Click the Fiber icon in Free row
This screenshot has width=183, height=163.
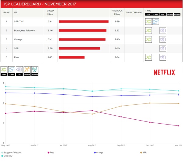point(148,57)
